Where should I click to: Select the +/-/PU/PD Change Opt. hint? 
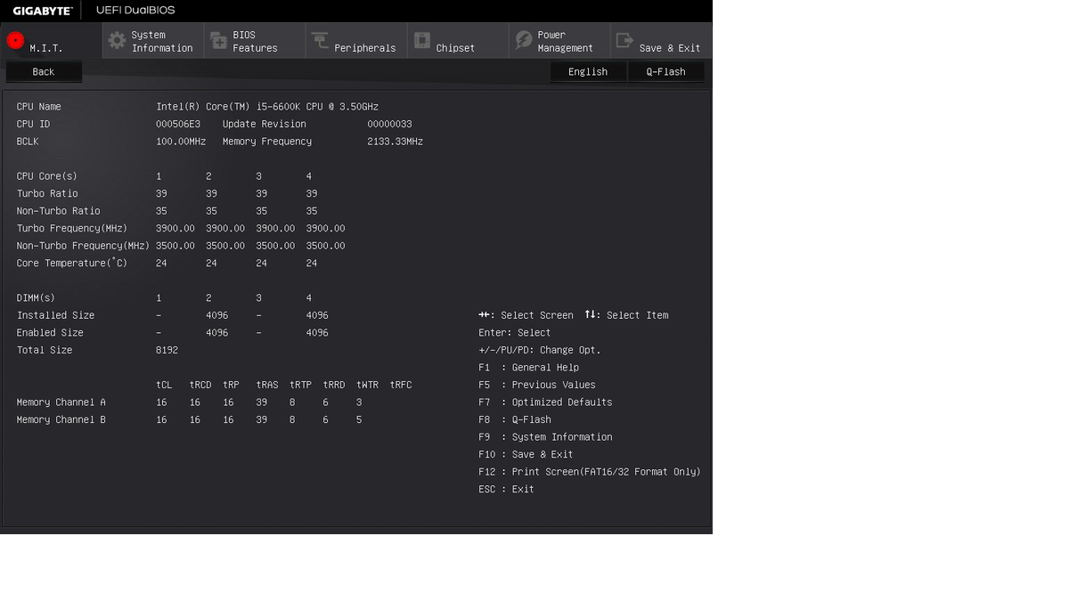540,350
